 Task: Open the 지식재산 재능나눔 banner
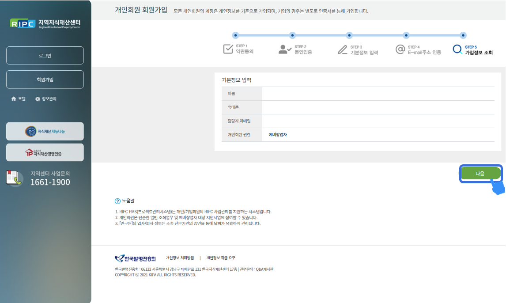pyautogui.click(x=45, y=131)
